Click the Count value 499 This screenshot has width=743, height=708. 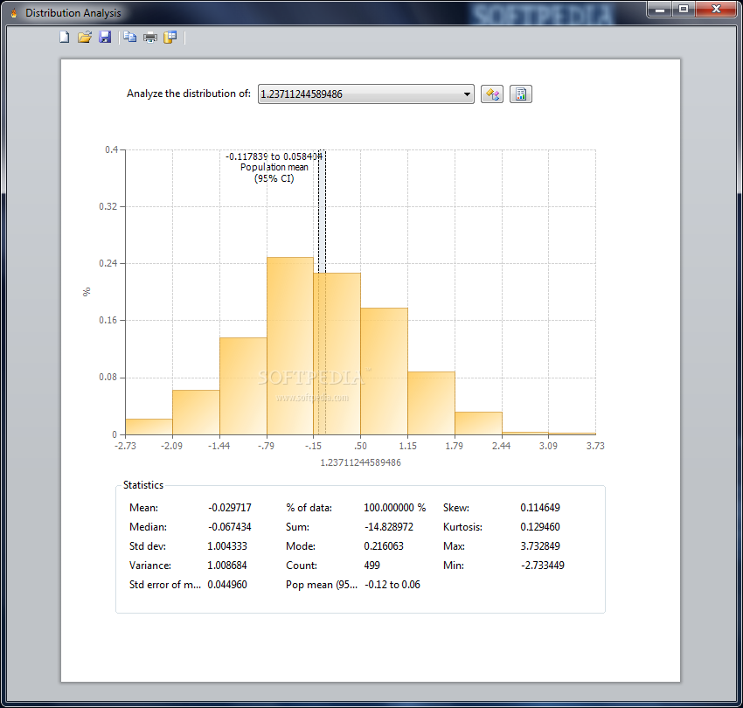coord(372,566)
